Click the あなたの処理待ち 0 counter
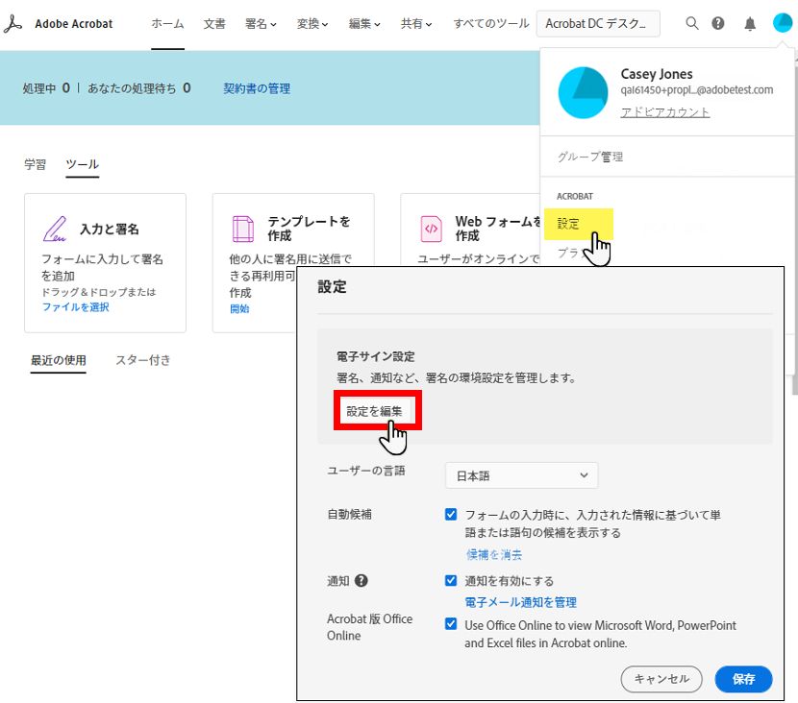The height and width of the screenshot is (703, 798). pyautogui.click(x=139, y=88)
